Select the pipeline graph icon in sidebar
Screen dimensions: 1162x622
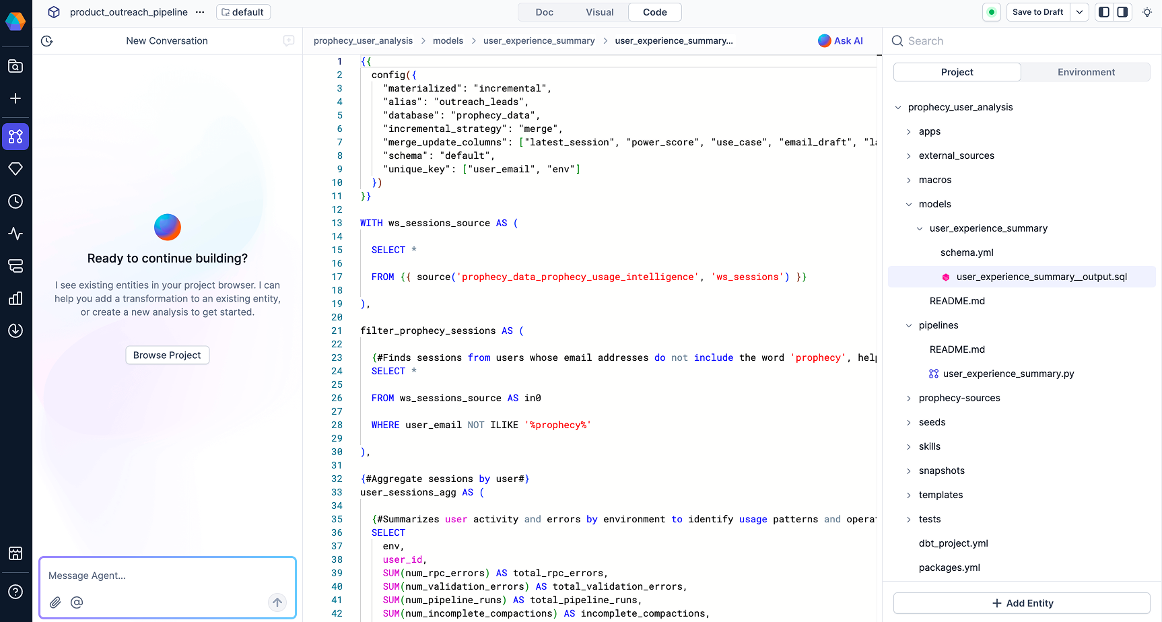click(15, 137)
